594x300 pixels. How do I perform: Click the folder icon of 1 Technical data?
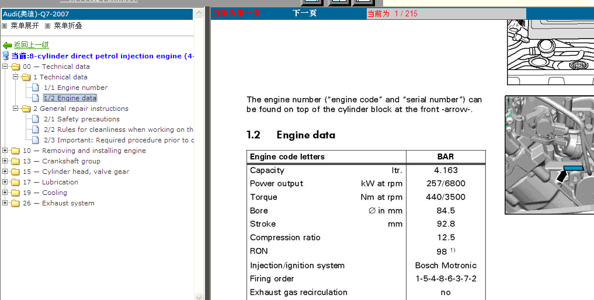pyautogui.click(x=26, y=77)
